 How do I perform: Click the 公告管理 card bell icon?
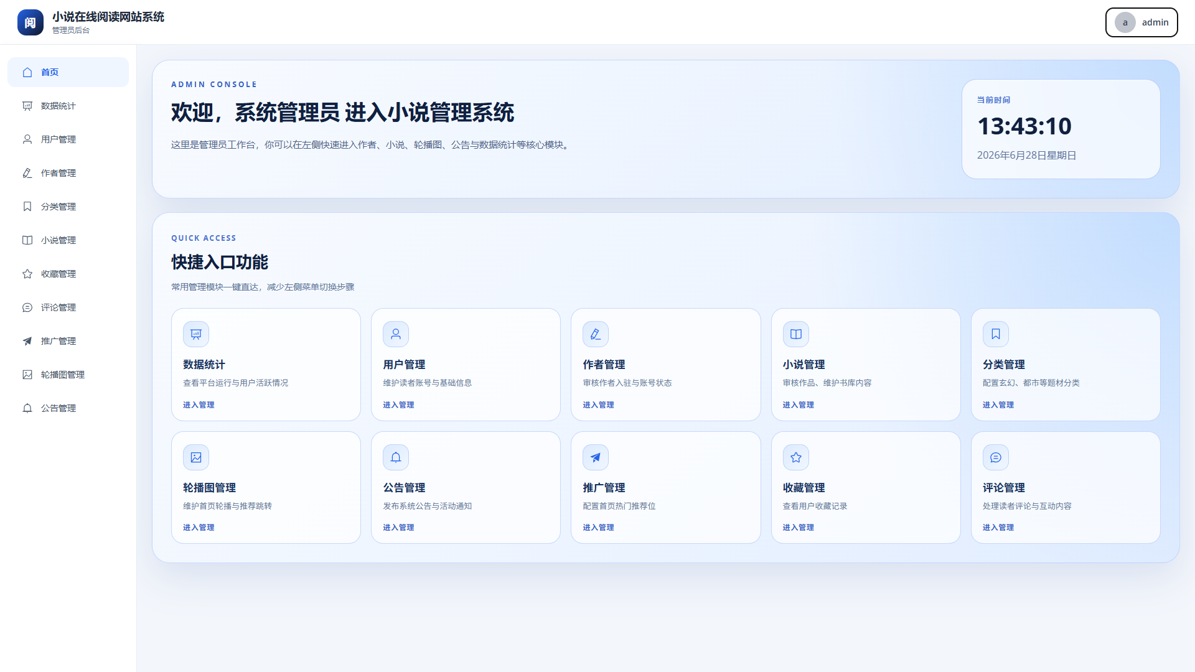pyautogui.click(x=396, y=457)
